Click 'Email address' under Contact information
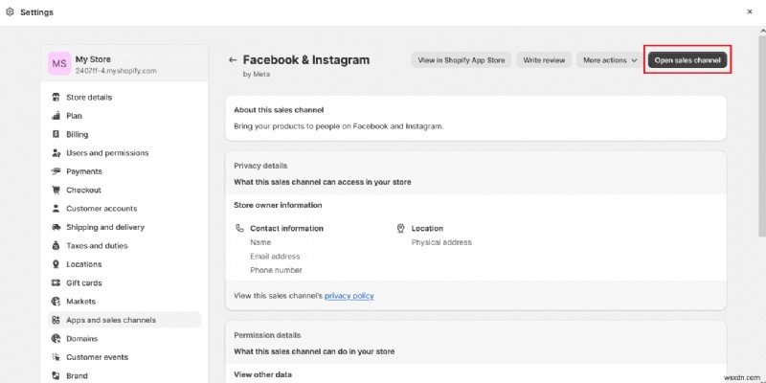 pos(275,256)
